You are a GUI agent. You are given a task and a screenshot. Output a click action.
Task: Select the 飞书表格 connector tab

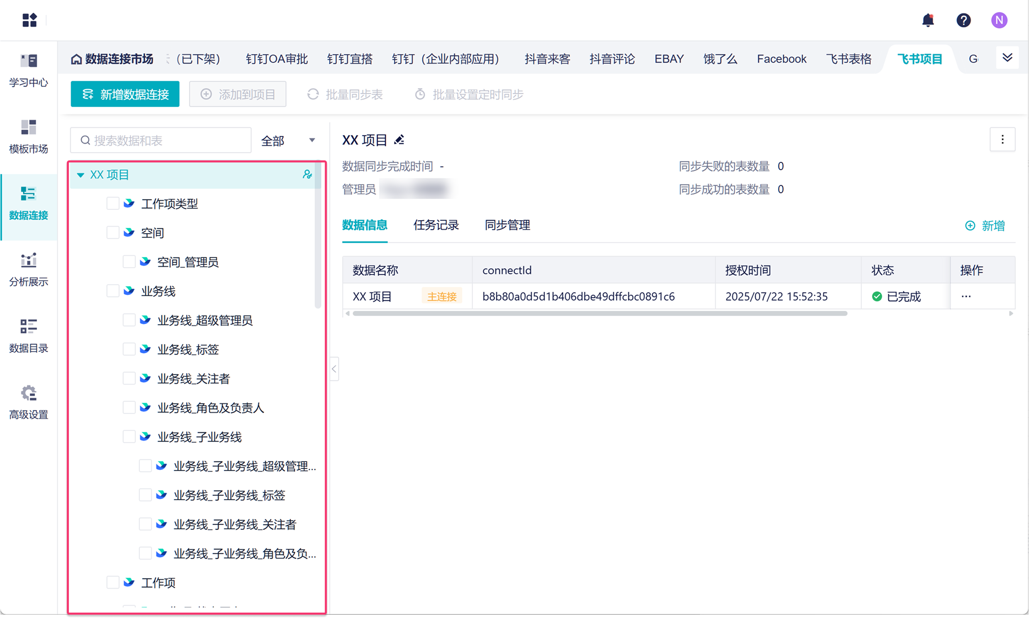pos(849,59)
